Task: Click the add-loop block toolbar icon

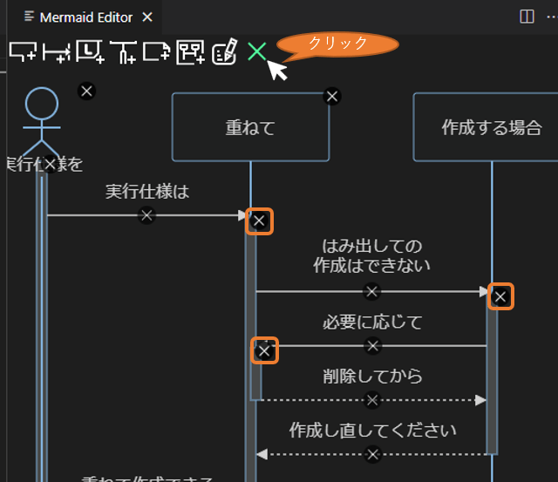Action: point(90,52)
